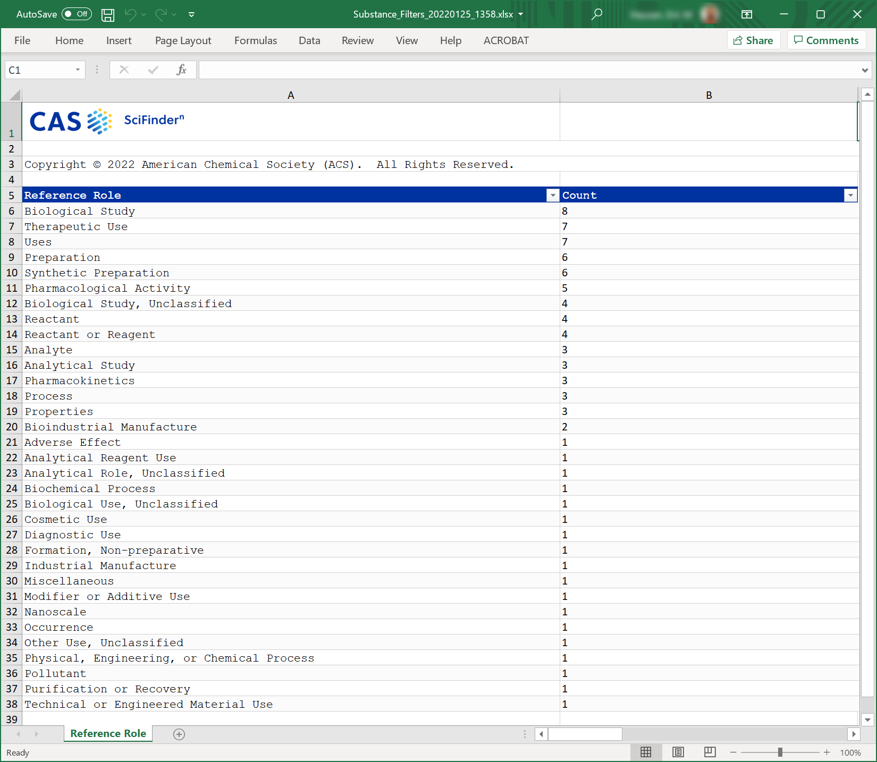
Task: Click vertical scrollbar down arrow
Action: pos(867,719)
